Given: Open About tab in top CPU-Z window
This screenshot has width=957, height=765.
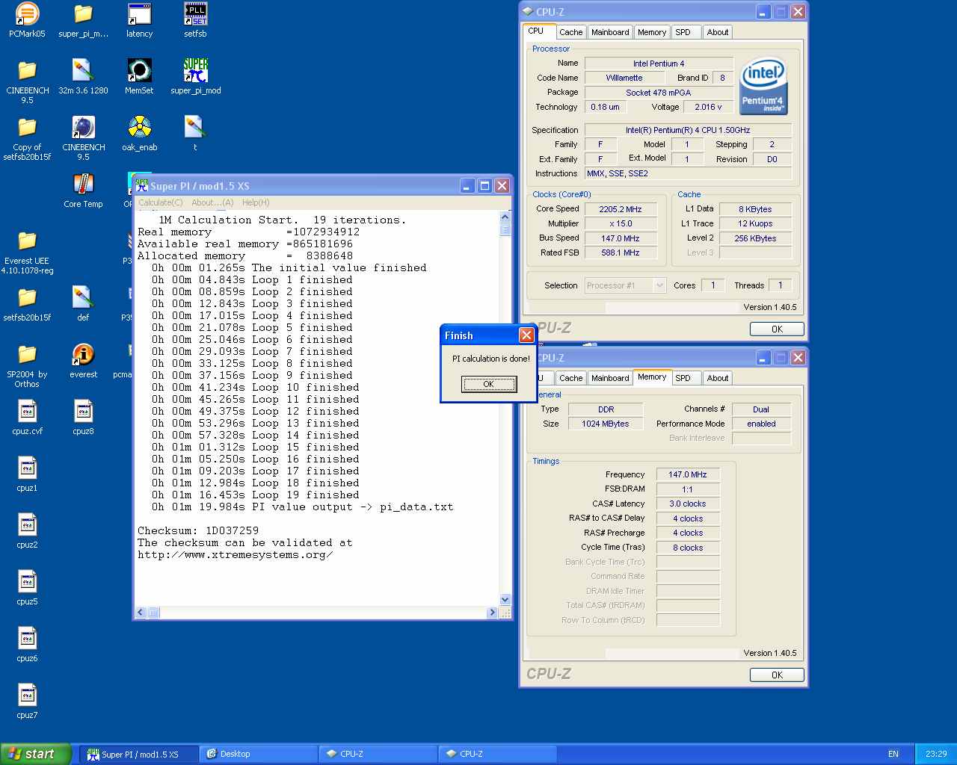Looking at the screenshot, I should (x=718, y=32).
